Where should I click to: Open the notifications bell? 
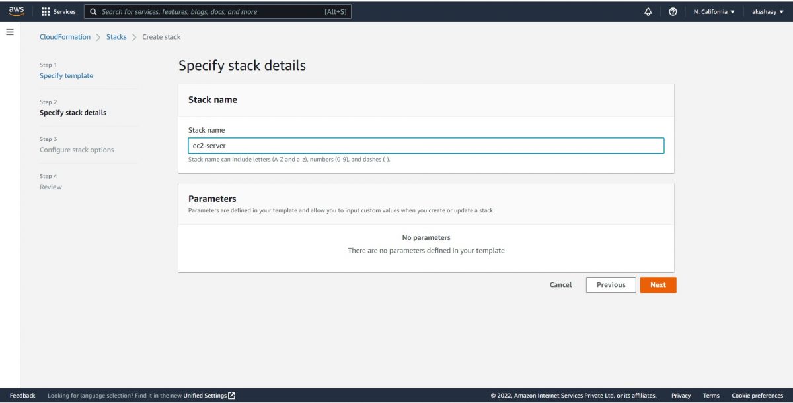(648, 12)
